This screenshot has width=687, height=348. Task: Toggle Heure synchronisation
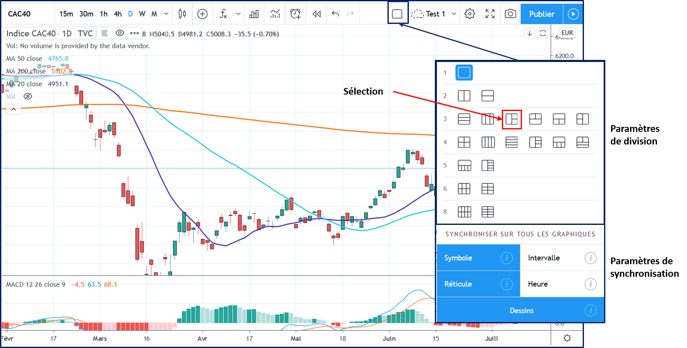562,284
